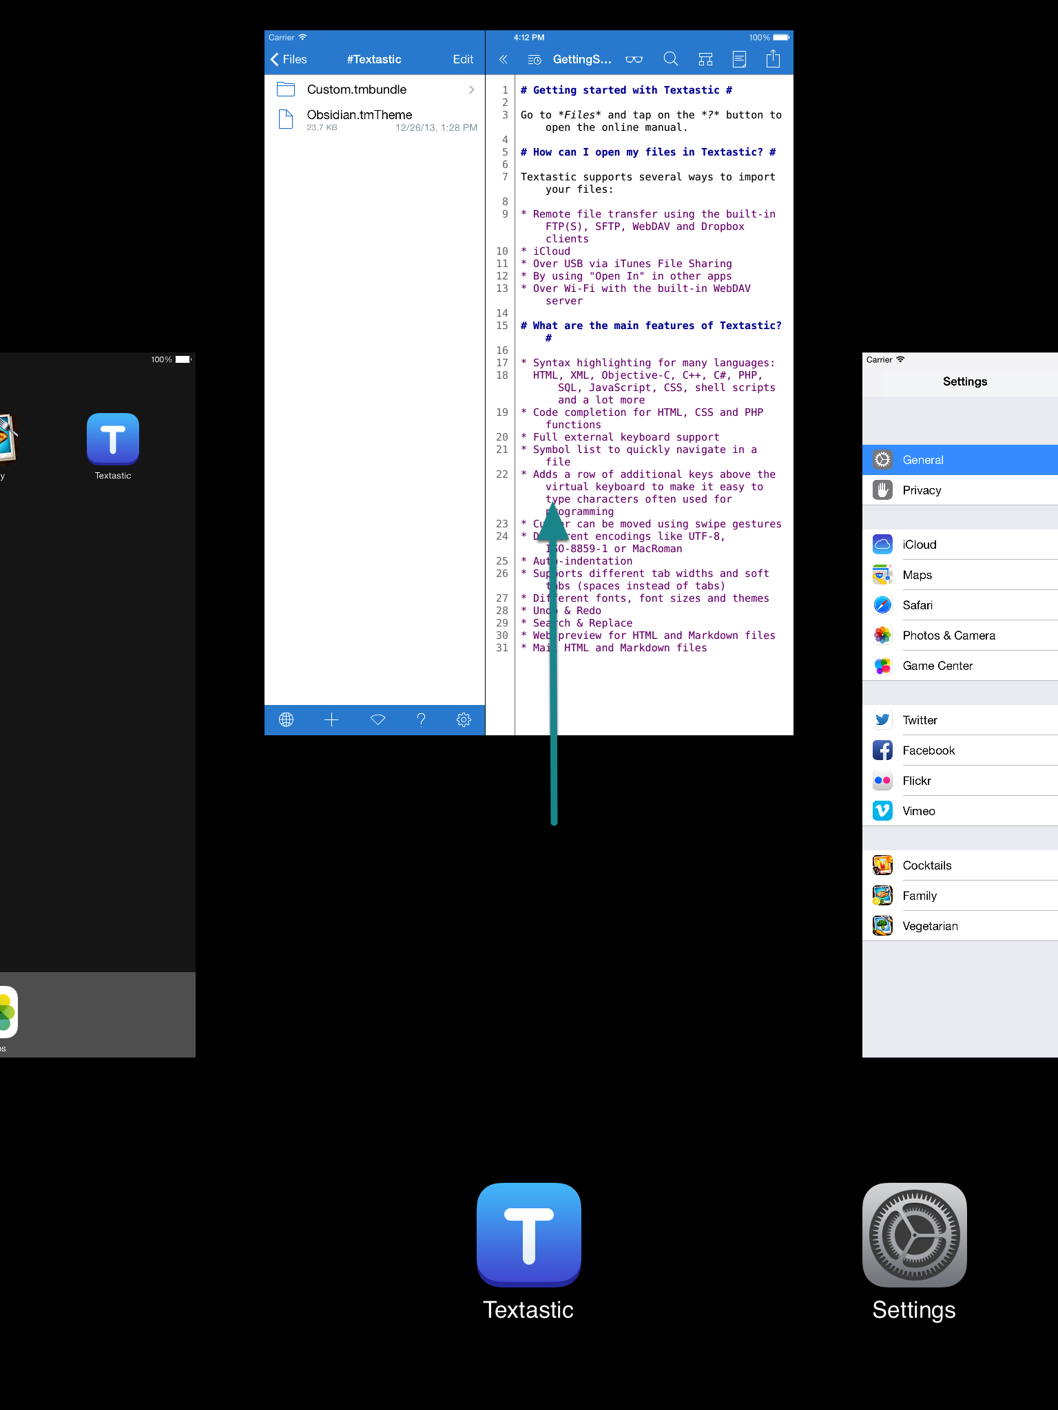Select the Obsidian.tmTheme document icon

[286, 119]
